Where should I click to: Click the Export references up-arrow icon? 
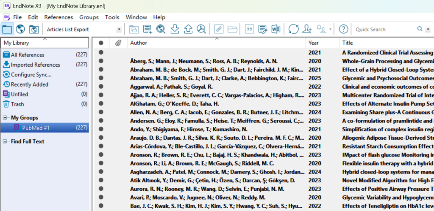coord(188,29)
